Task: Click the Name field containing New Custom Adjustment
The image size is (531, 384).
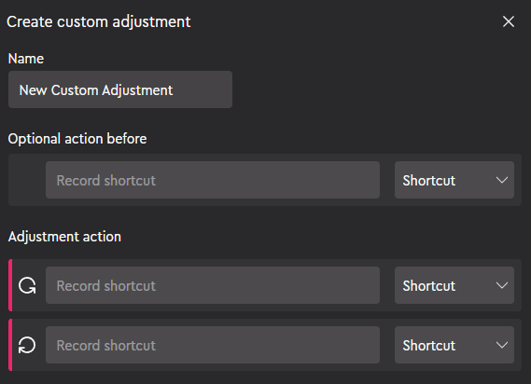Action: point(120,89)
